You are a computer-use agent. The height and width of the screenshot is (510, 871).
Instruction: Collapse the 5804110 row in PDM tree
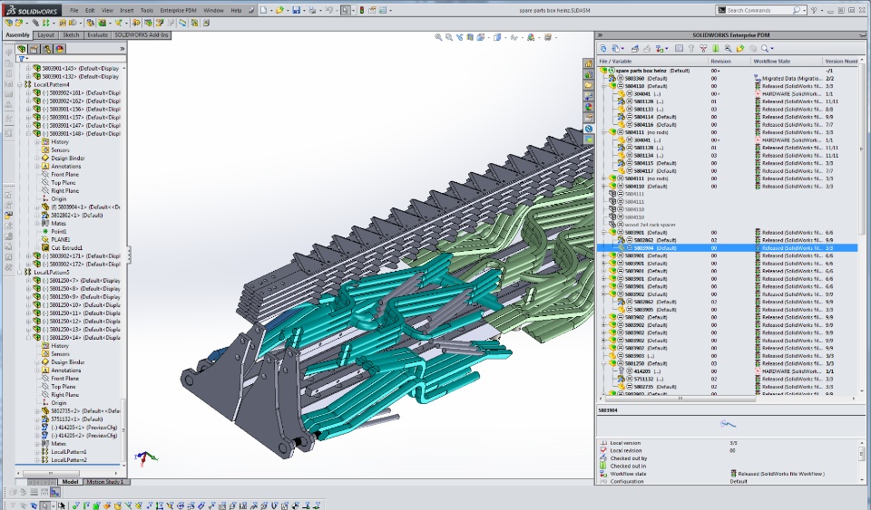[604, 86]
